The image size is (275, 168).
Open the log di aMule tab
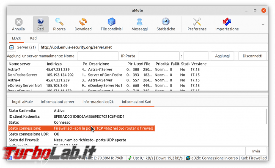pos(22,102)
